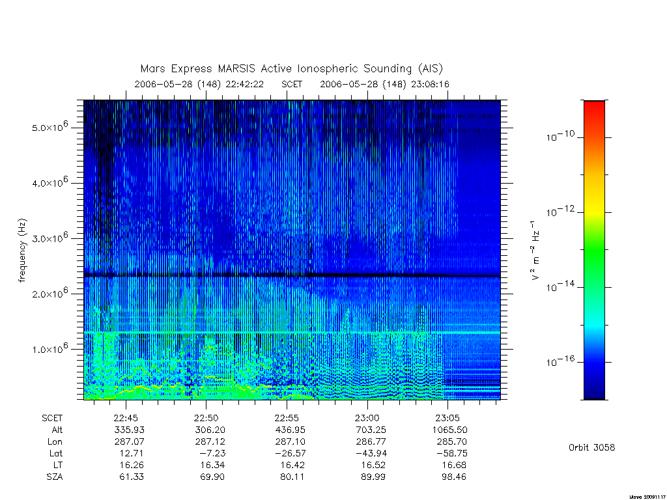Viewport: 667px width, 500px height.
Task: Click the vertical 'frequency (Hz)' axis title
Action: (22, 251)
